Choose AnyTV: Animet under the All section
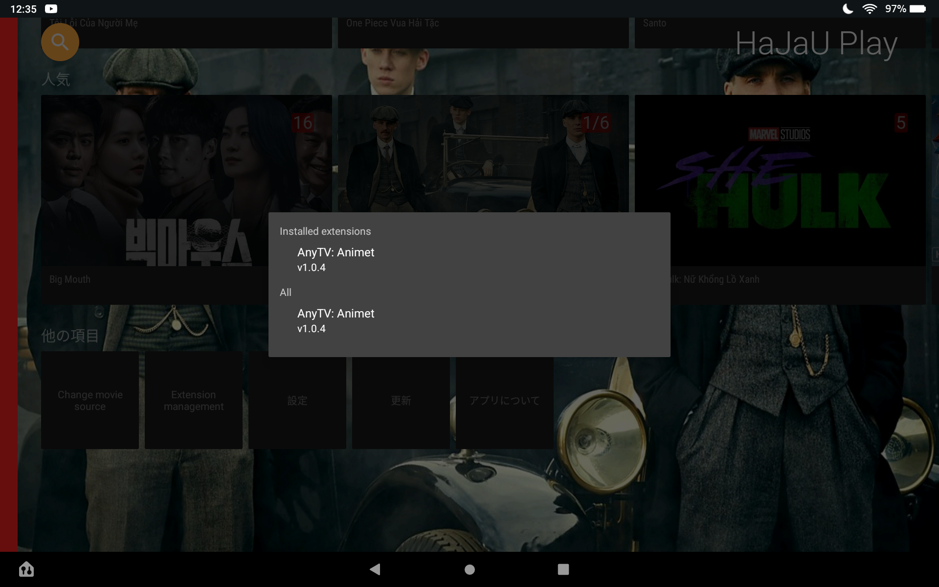The height and width of the screenshot is (587, 939). point(469,321)
